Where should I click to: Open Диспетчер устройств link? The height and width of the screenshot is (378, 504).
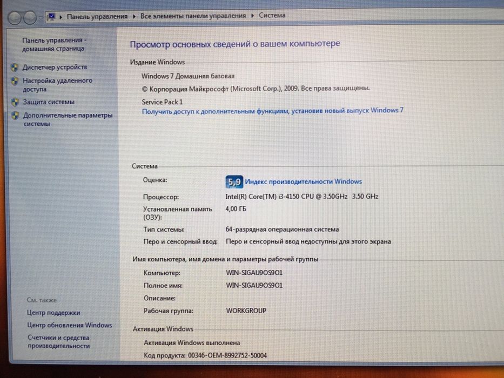tap(55, 67)
